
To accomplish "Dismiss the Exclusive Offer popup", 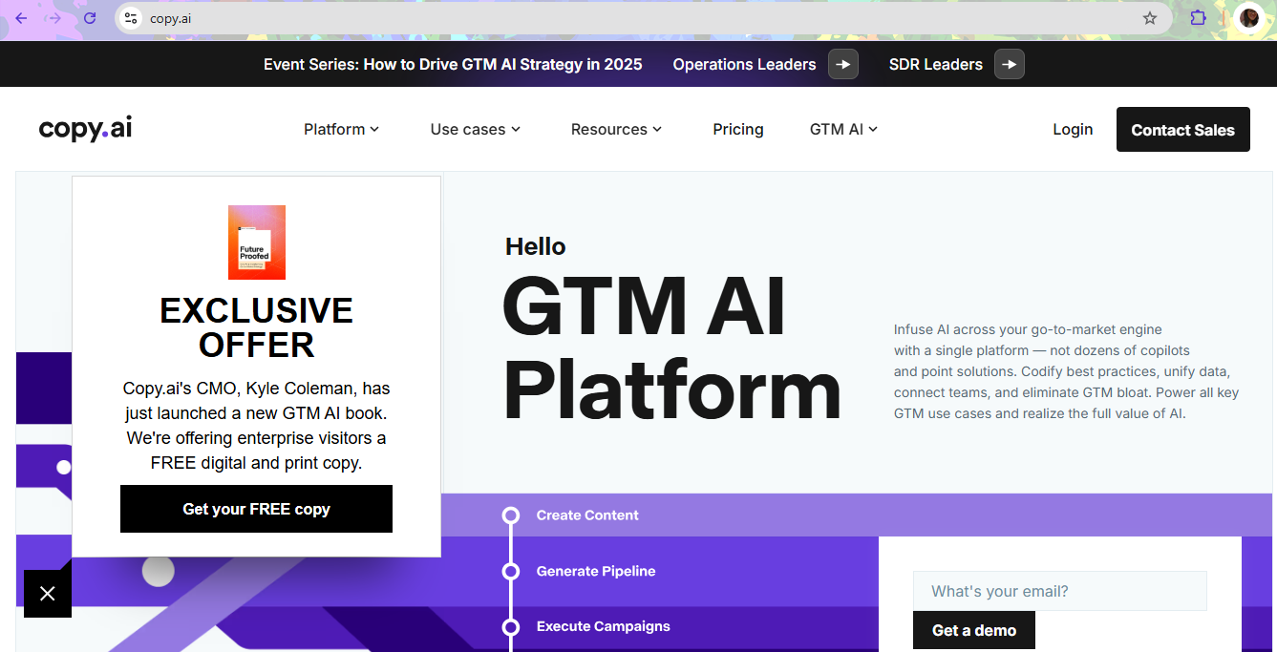I will [47, 593].
